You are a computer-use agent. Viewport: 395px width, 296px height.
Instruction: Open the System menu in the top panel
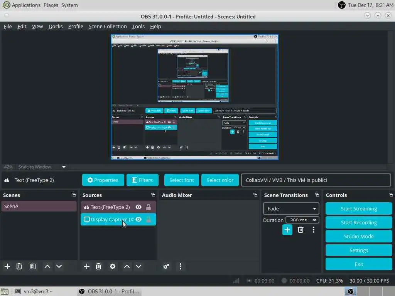click(69, 5)
